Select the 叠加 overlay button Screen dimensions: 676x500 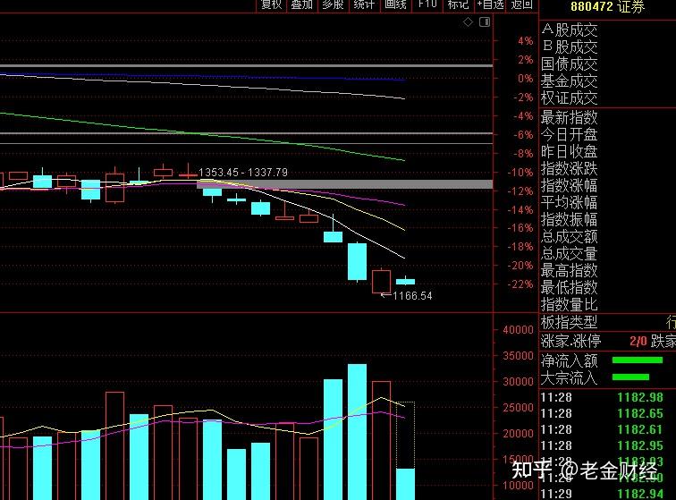[x=302, y=4]
